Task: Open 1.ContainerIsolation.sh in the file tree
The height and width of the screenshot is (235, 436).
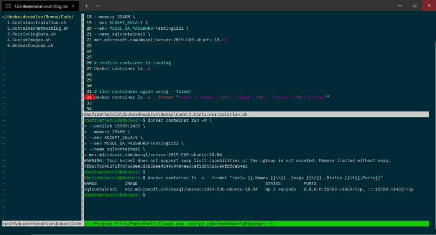Action: [36, 22]
